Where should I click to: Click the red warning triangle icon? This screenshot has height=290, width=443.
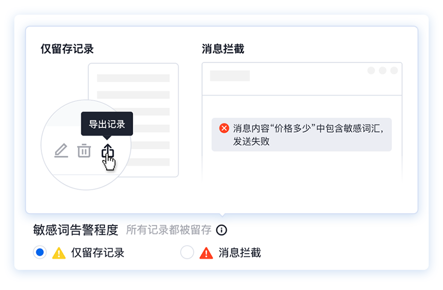pos(206,253)
